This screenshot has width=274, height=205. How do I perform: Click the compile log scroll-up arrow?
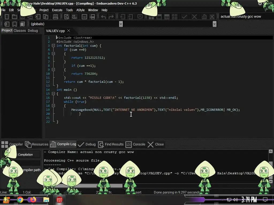[x=271, y=151]
